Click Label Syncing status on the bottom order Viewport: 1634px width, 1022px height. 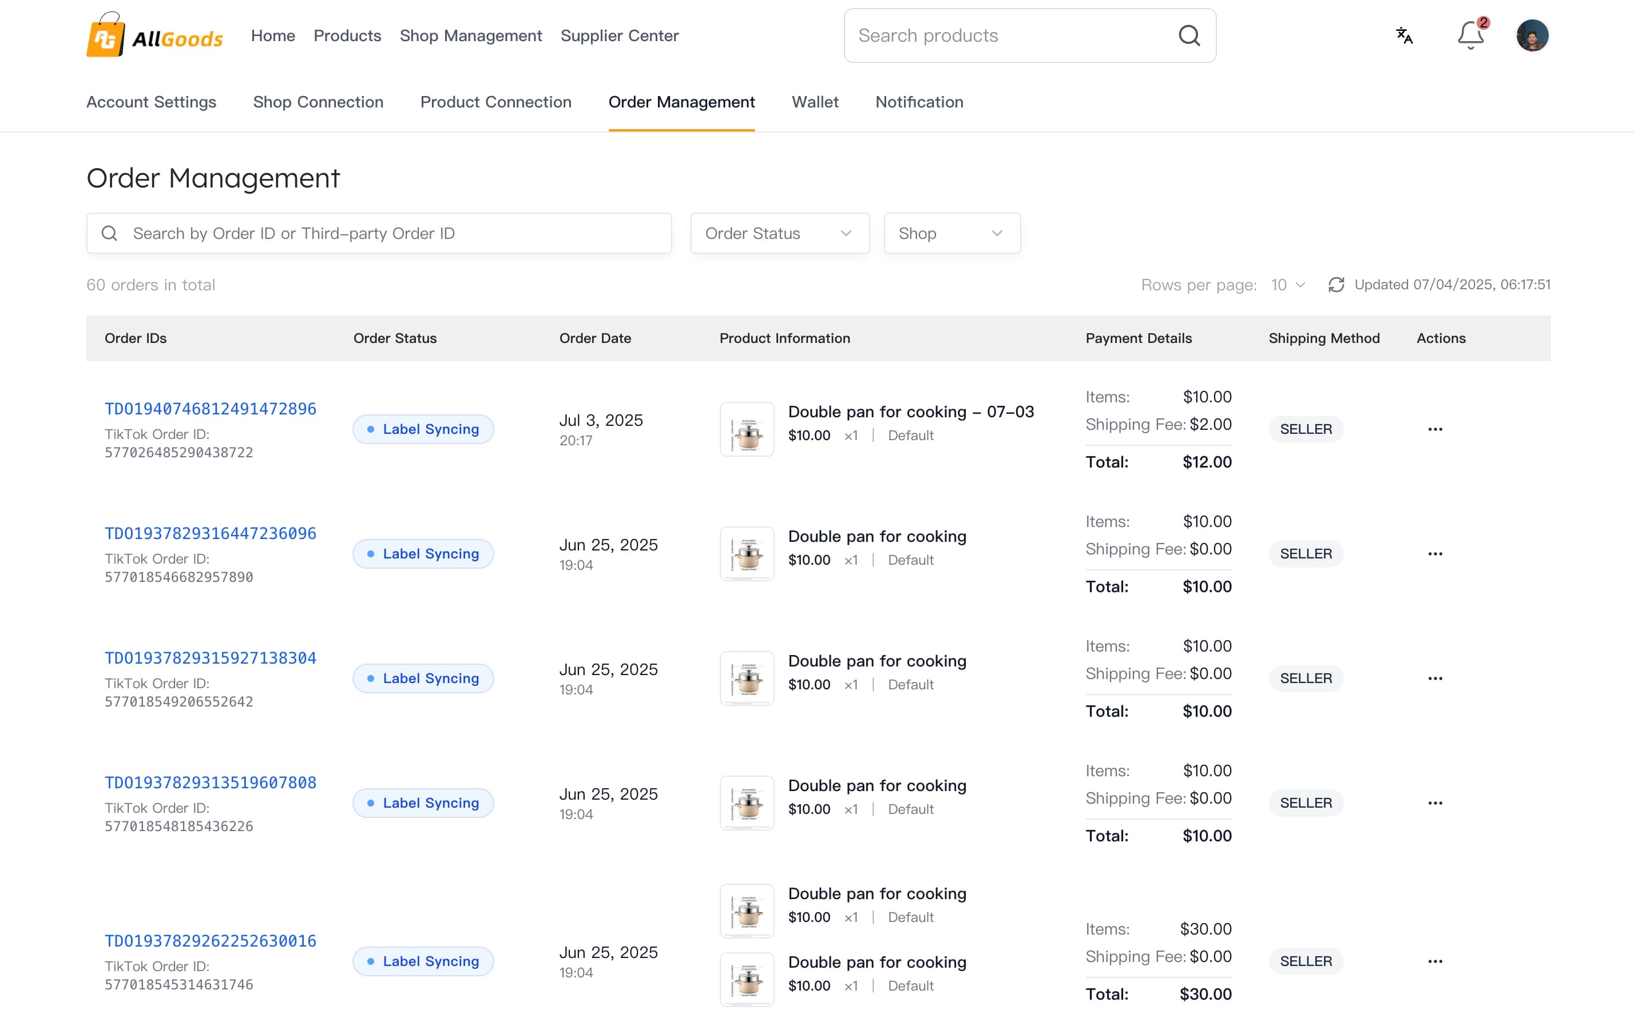coord(422,960)
